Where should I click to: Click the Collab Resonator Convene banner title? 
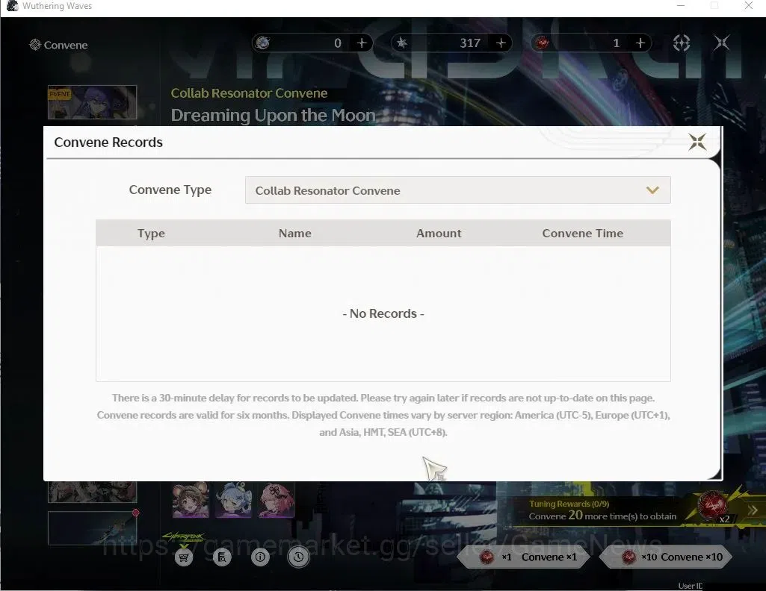tap(249, 93)
